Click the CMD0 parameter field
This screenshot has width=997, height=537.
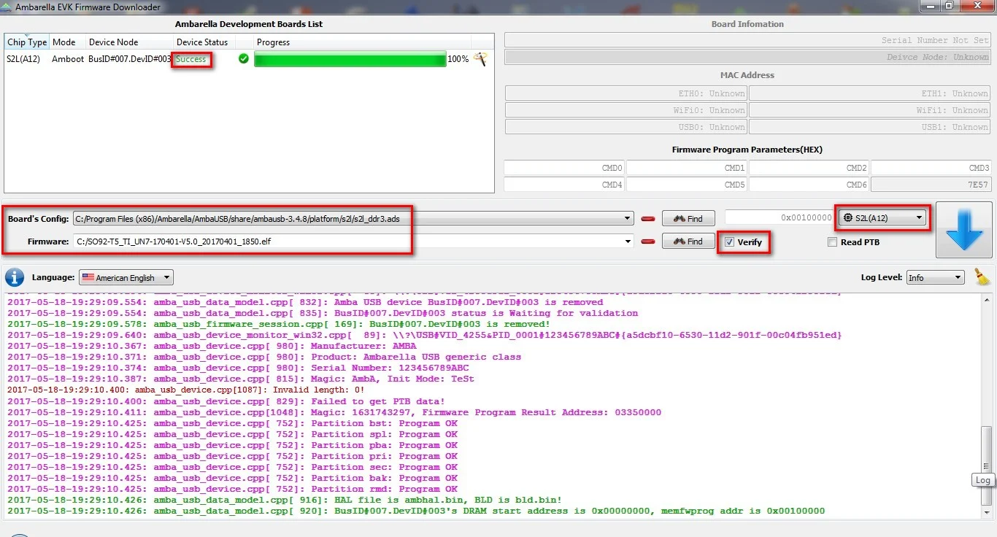[564, 168]
